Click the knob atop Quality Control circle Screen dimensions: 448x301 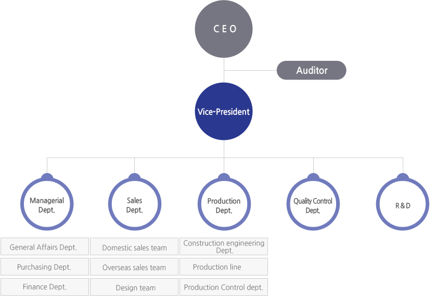(x=313, y=176)
